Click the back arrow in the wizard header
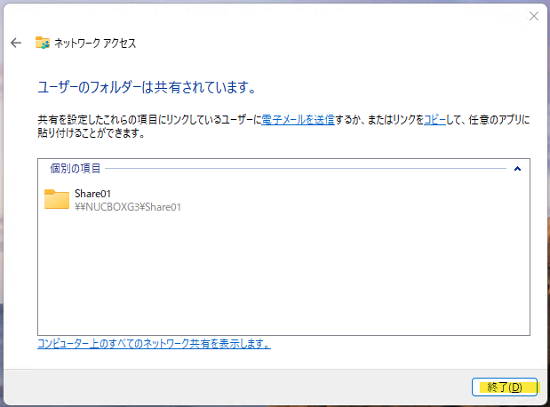 coord(15,43)
